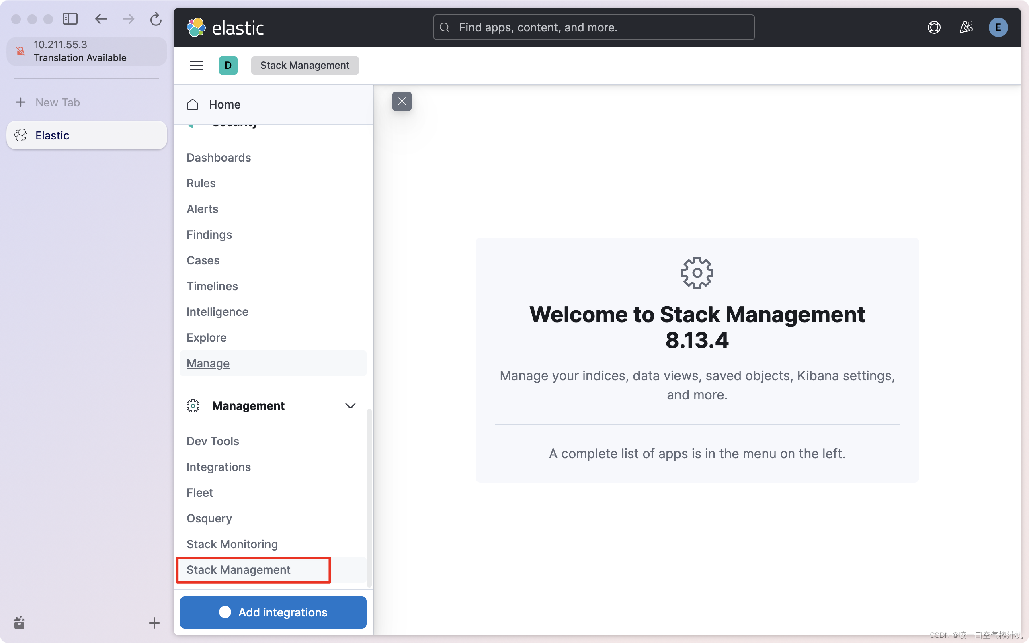The image size is (1029, 643).
Task: Open the hamburger navigation menu
Action: (x=196, y=65)
